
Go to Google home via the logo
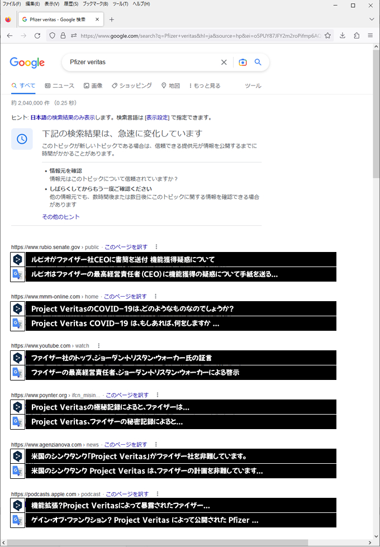click(x=27, y=63)
